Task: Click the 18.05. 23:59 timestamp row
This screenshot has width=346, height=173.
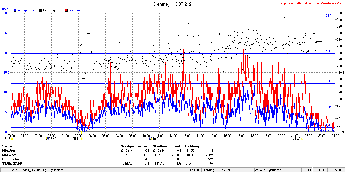Action: pos(12,164)
